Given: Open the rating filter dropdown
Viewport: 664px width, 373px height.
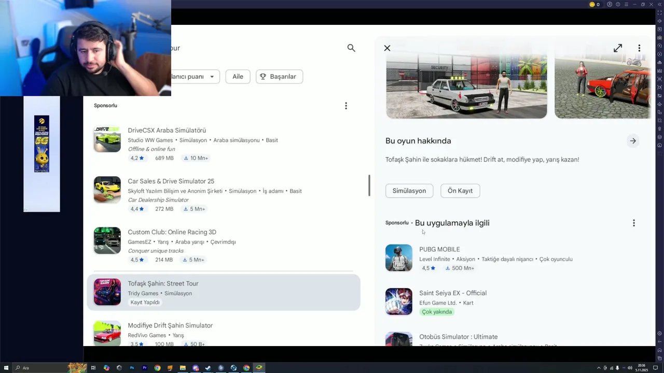Looking at the screenshot, I should 195,77.
